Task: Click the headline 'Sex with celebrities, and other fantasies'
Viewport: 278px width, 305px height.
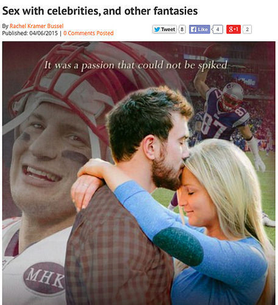Action: [100, 11]
